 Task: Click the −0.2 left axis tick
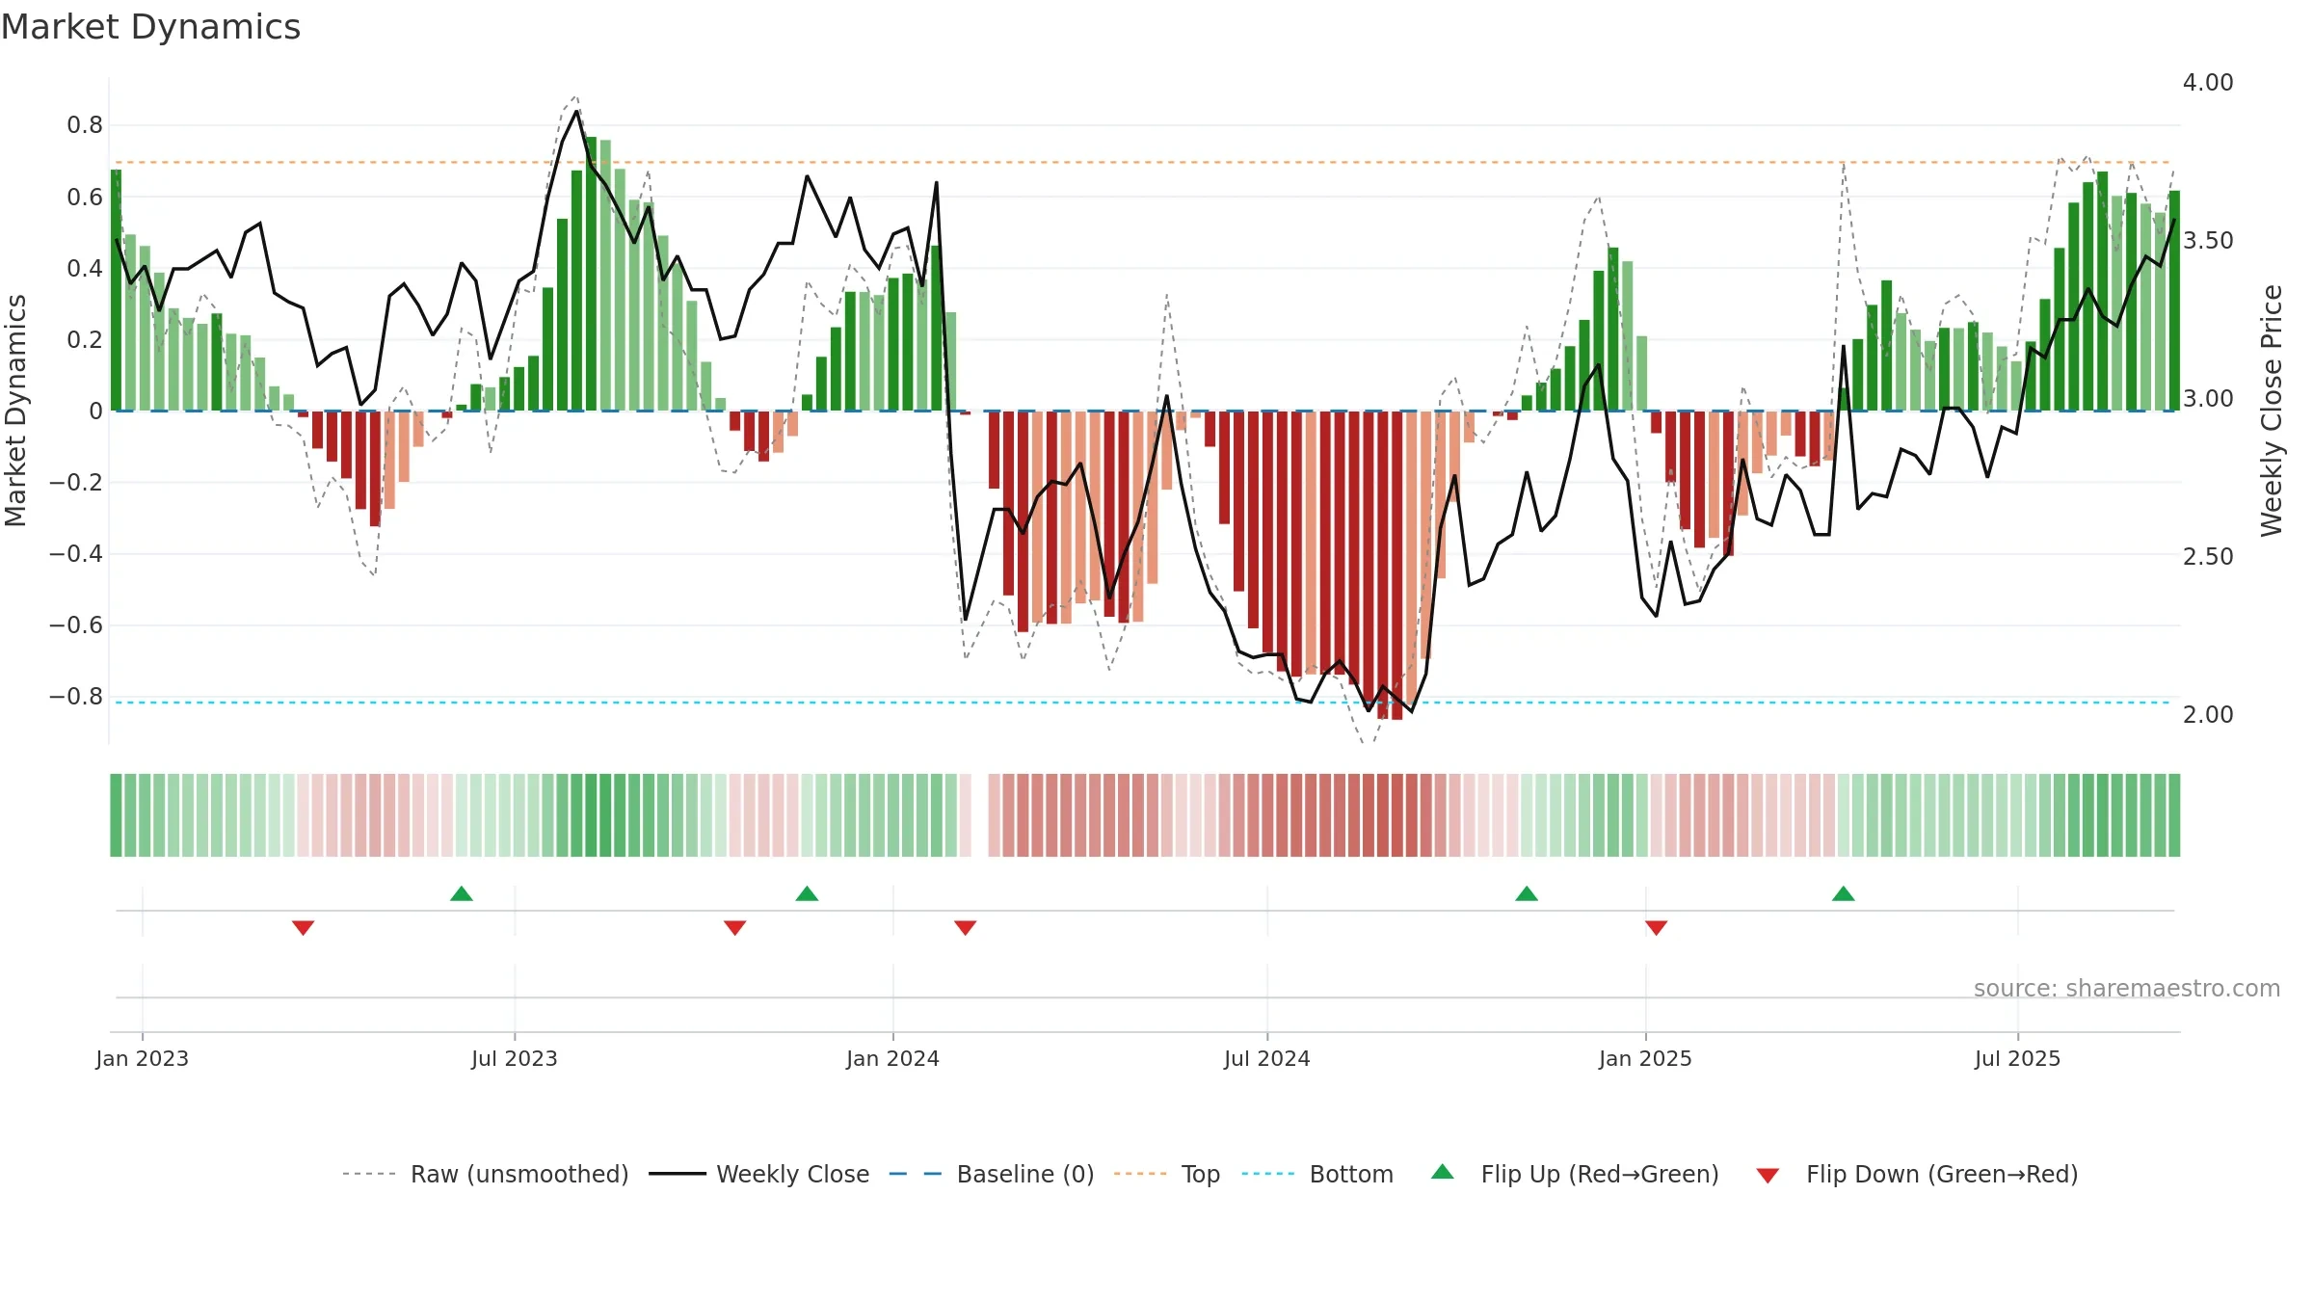click(76, 483)
